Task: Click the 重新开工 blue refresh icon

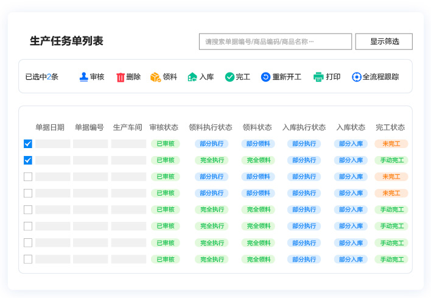Action: pyautogui.click(x=265, y=77)
